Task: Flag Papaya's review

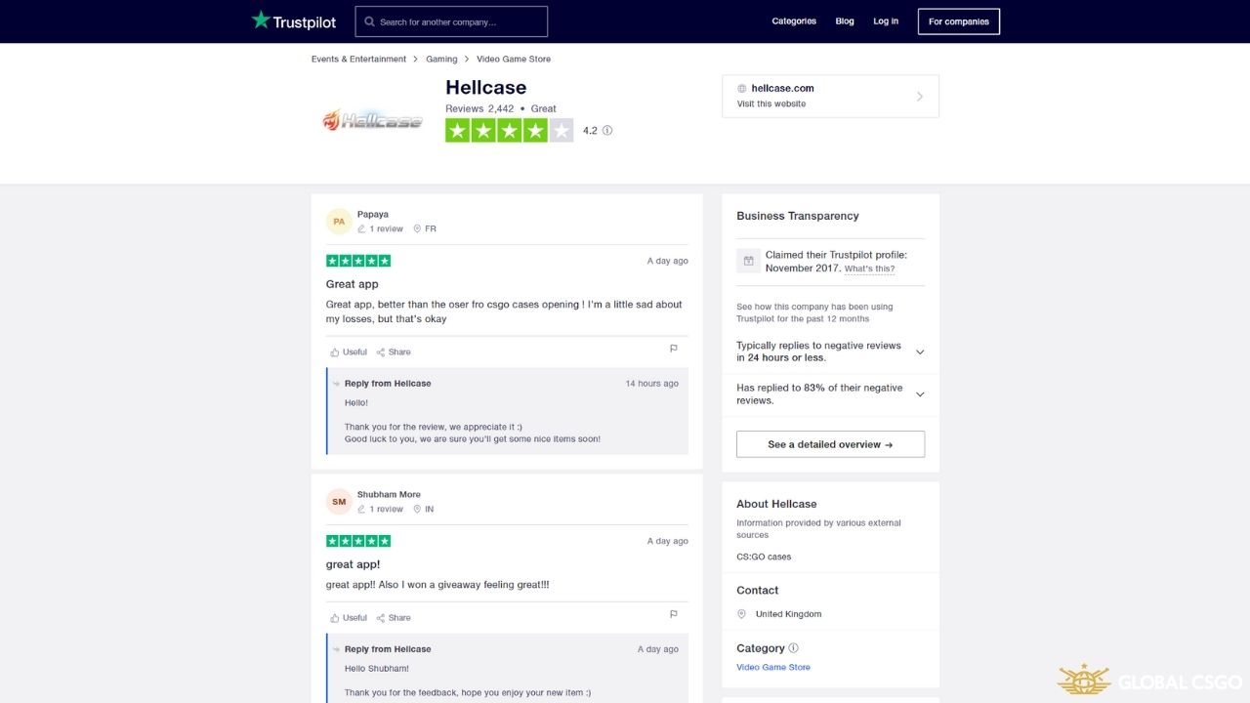Action: pos(674,349)
